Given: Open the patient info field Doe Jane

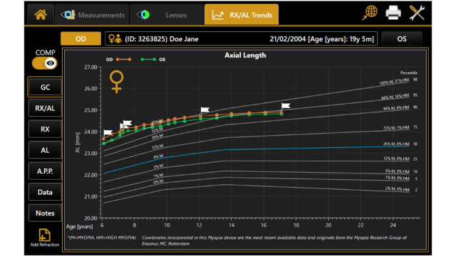Looking at the screenshot, I should tap(241, 39).
